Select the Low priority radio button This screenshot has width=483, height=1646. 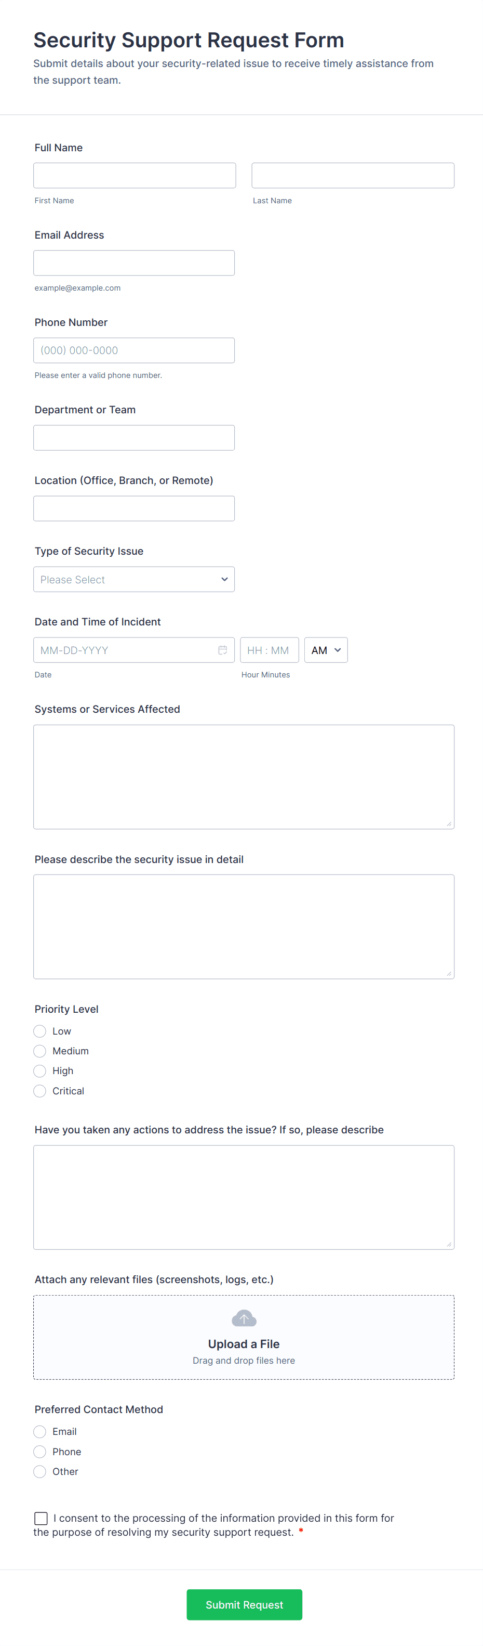pos(39,1030)
